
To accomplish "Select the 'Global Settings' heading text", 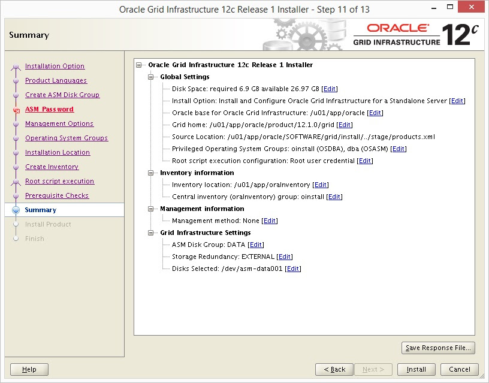I will [185, 77].
